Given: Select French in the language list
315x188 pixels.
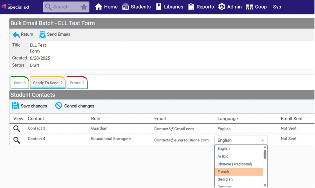Looking at the screenshot, I should pyautogui.click(x=239, y=172).
